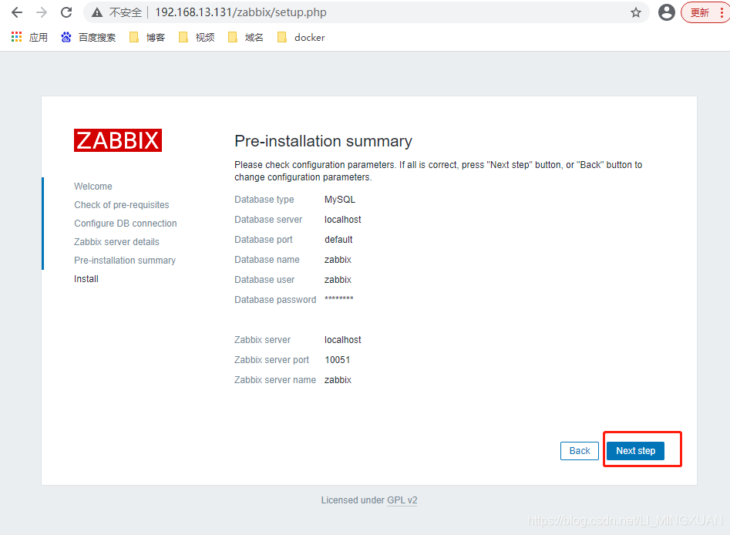Screen dimensions: 730x535
Task: Click the Database port label
Action: (264, 239)
